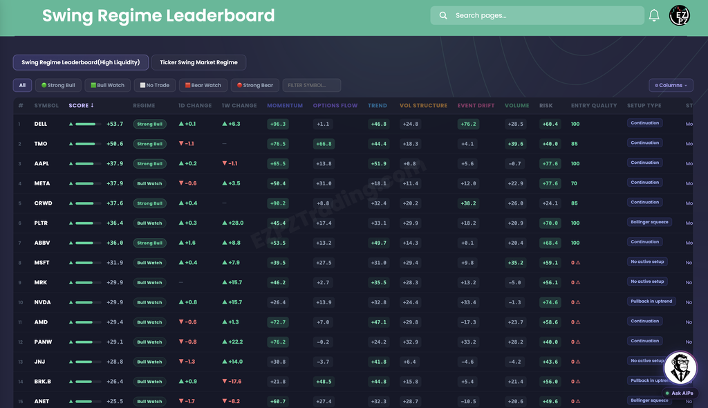Open the notifications bell
Screen dimensions: 708x408
(x=654, y=15)
